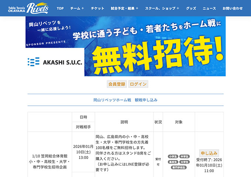Click the 高校生 tag

173,162
